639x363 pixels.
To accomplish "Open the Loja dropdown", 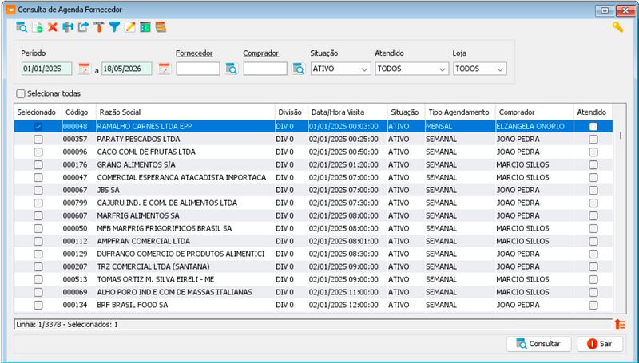I will [480, 69].
